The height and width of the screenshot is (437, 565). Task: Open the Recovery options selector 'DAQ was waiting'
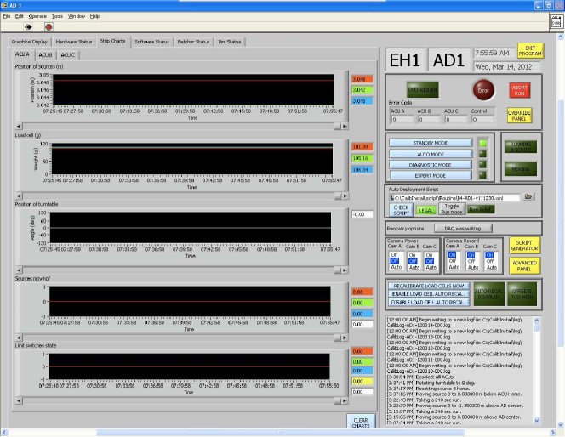463,228
